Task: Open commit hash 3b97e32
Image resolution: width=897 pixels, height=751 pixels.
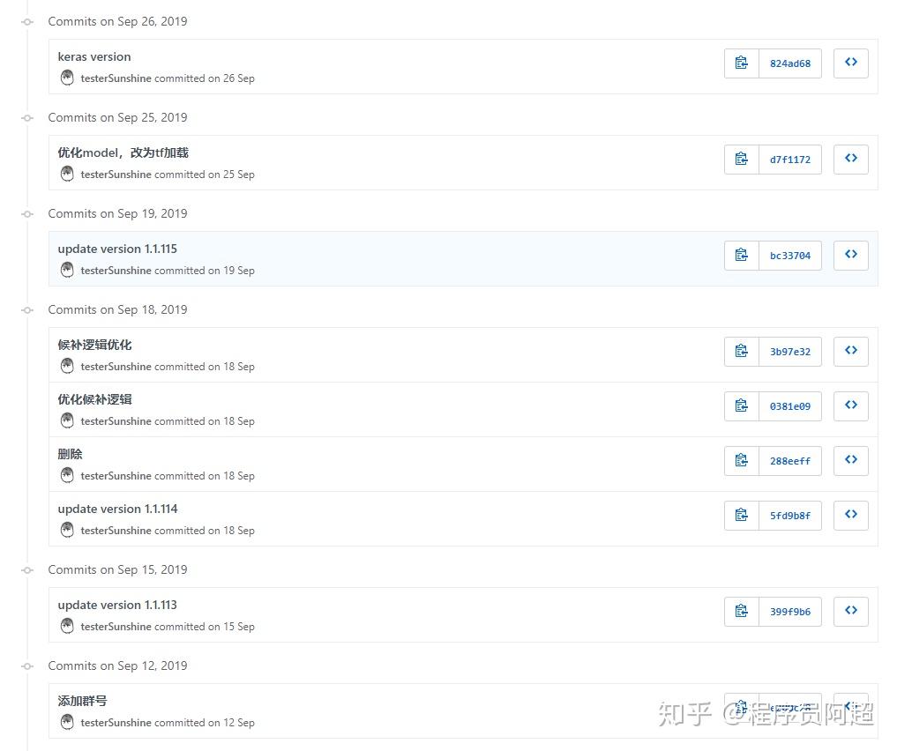Action: click(790, 351)
